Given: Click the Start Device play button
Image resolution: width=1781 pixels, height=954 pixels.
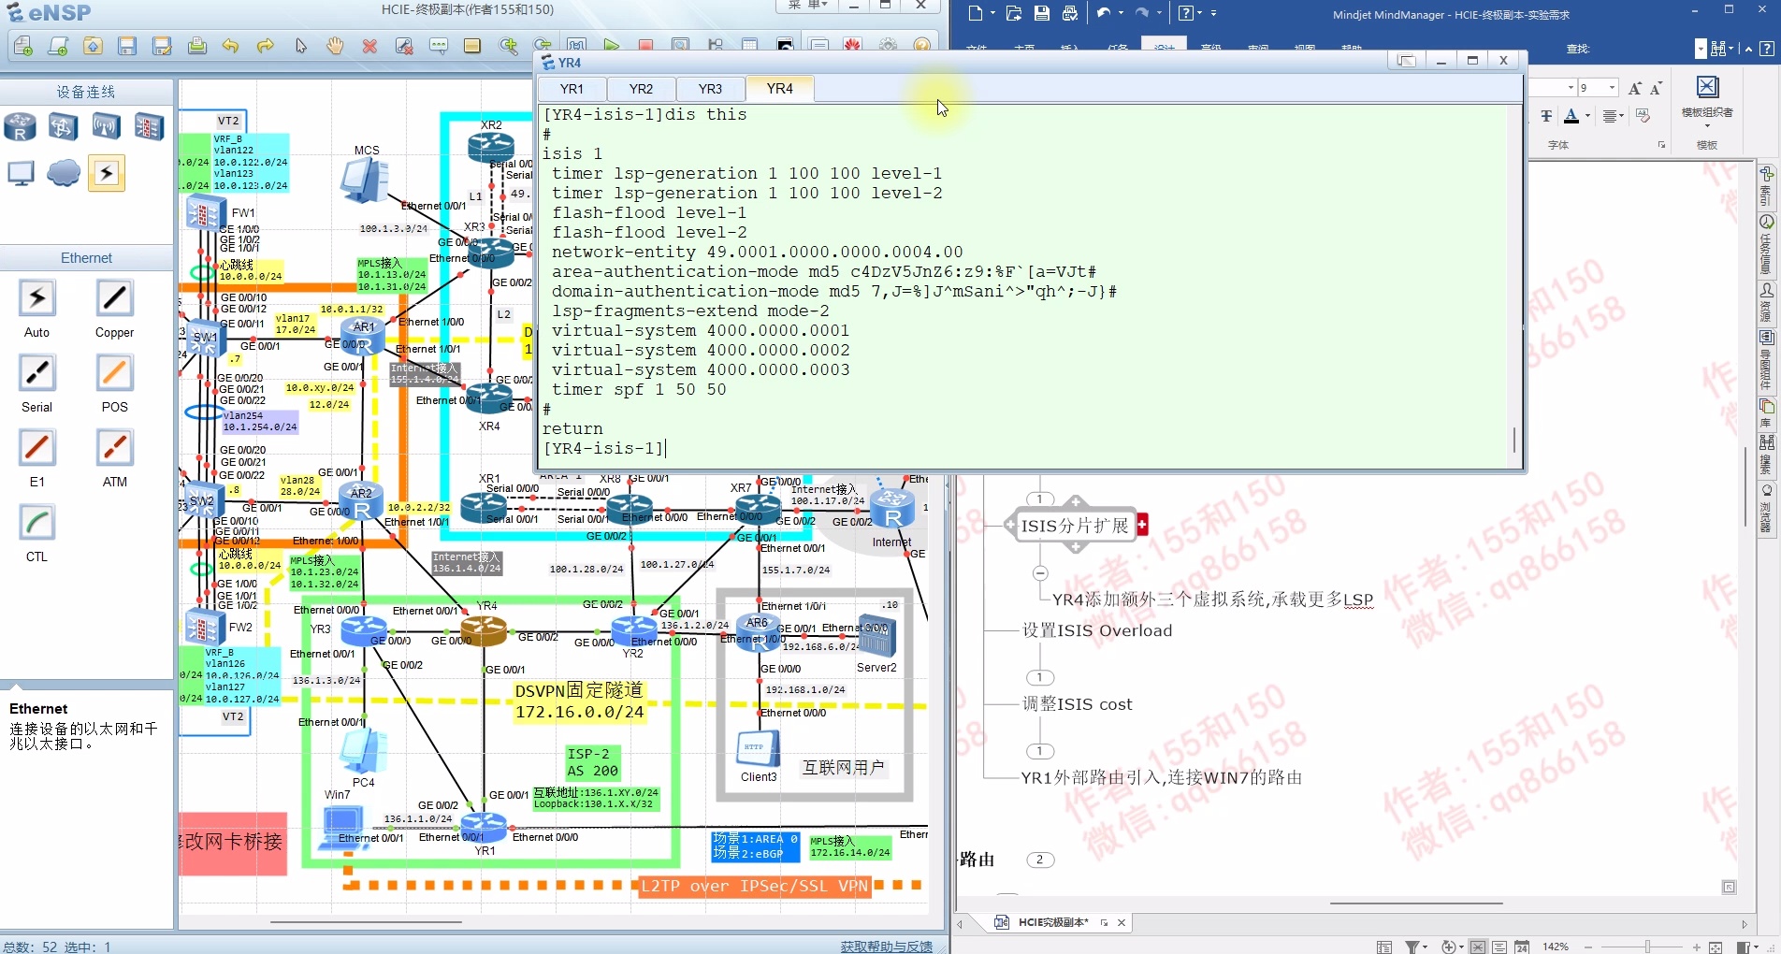Looking at the screenshot, I should 611,45.
